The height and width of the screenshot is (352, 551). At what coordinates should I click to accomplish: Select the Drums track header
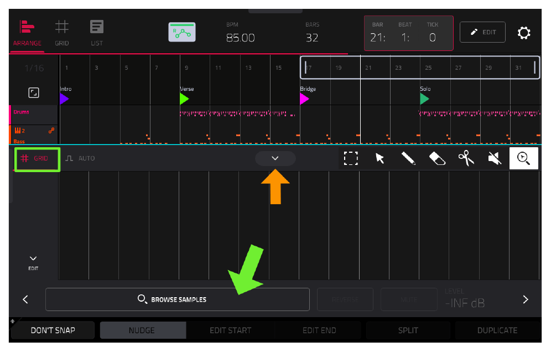click(34, 115)
